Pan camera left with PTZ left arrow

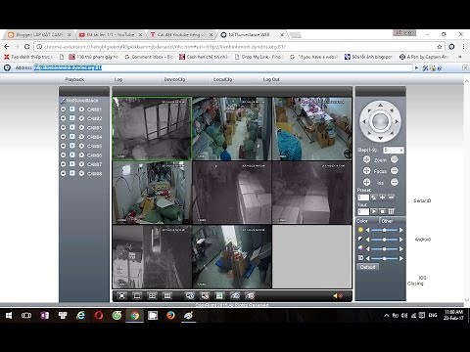pos(364,121)
